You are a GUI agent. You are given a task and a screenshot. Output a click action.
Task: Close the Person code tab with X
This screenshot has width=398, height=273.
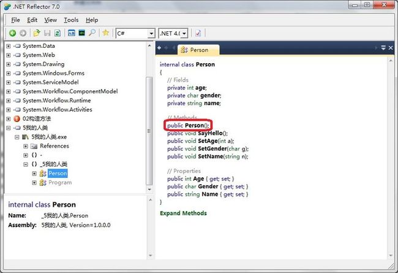(x=391, y=48)
